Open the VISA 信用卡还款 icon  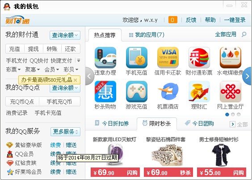tap(168, 58)
